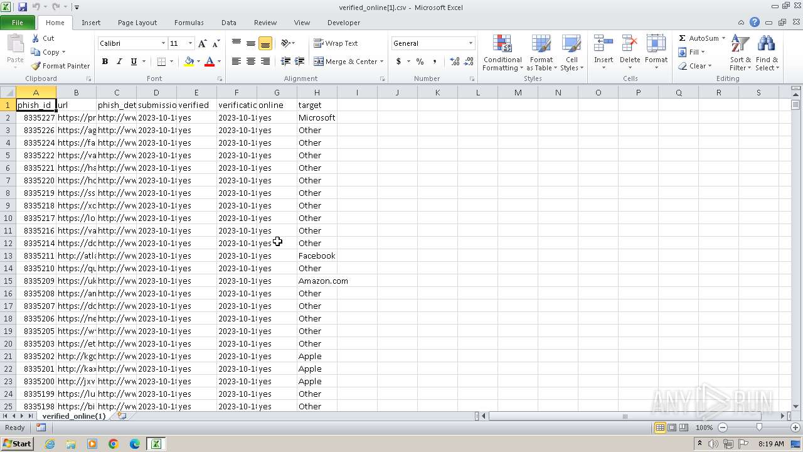Set Middle Align for cells

coord(251,43)
